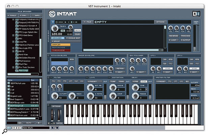Click the Delay OUT level slider
Viewport: 209px width, 136px height.
[x=150, y=97]
